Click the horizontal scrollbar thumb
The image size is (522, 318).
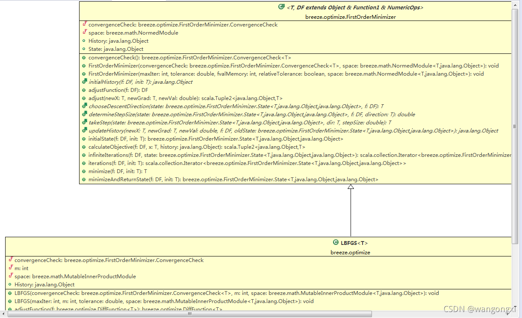(189, 314)
